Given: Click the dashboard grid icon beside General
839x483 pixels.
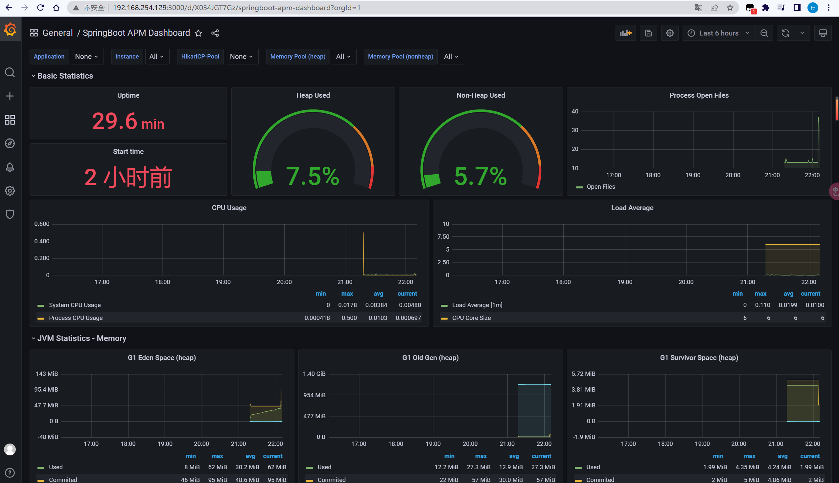Looking at the screenshot, I should click(34, 33).
